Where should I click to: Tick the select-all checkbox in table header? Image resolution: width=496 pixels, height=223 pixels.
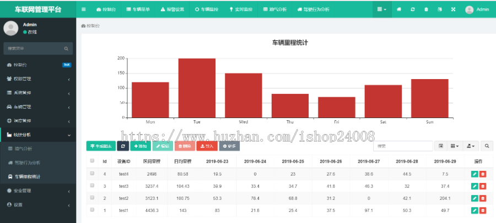(x=92, y=160)
